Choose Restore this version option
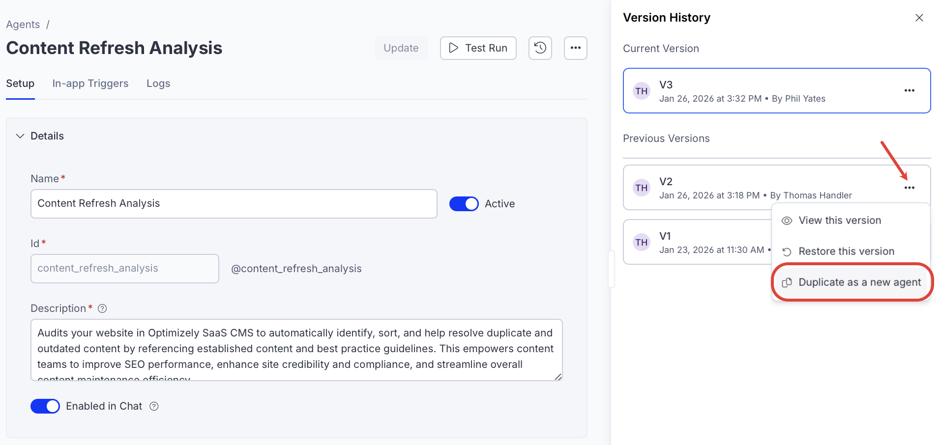The width and height of the screenshot is (940, 445). [846, 251]
